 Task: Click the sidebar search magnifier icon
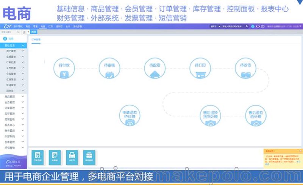[18, 32]
